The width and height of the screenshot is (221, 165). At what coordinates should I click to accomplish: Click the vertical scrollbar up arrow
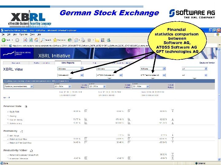[x=219, y=49]
